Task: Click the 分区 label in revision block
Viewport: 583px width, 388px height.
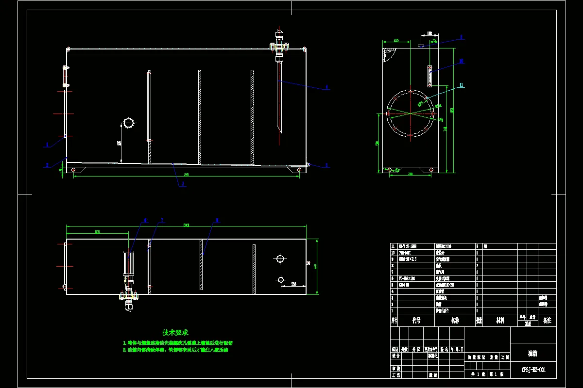Action: click(416, 349)
